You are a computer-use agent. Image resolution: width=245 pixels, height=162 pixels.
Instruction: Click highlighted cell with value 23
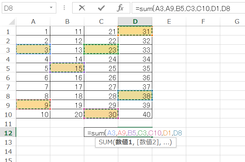click(101, 49)
